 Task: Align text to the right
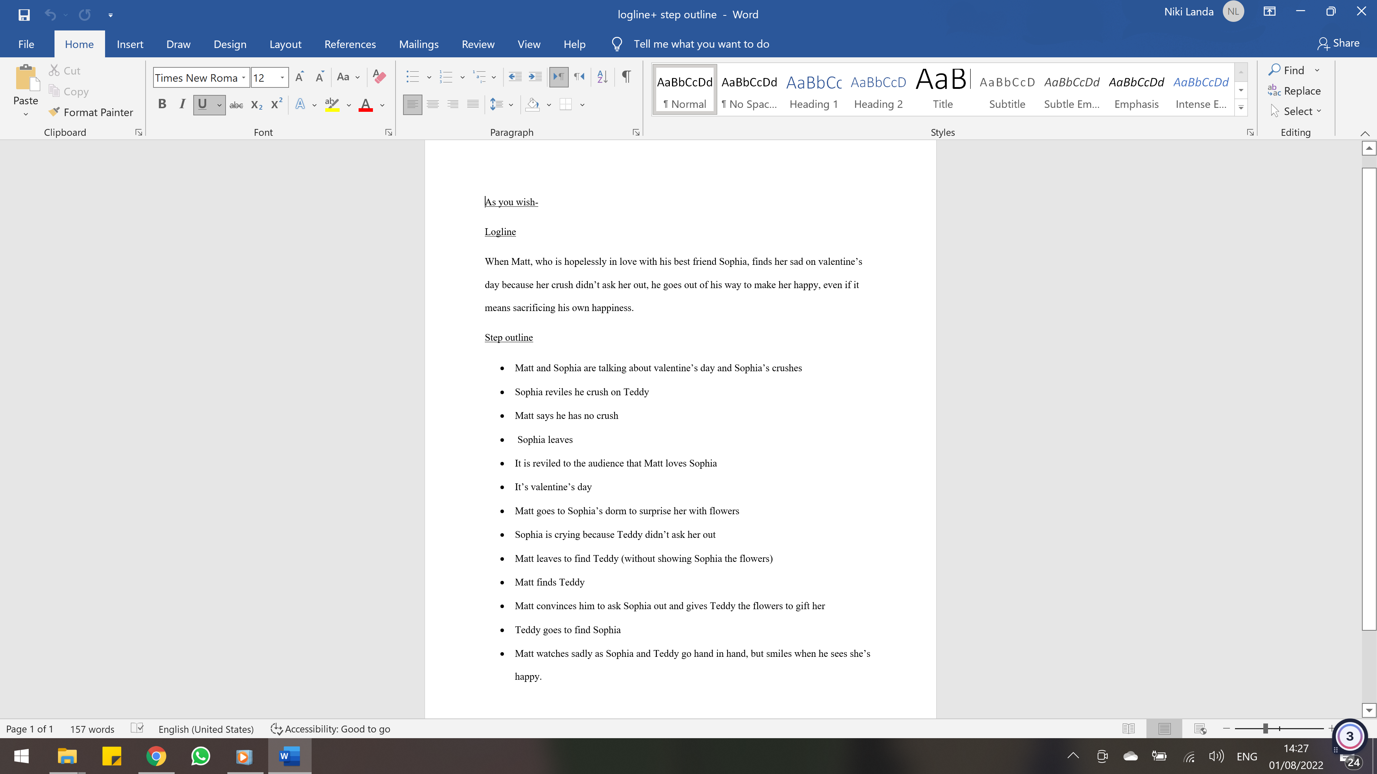pos(453,105)
